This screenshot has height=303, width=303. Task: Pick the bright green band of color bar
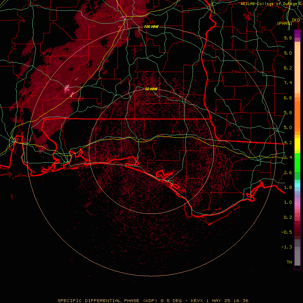[x=297, y=163]
